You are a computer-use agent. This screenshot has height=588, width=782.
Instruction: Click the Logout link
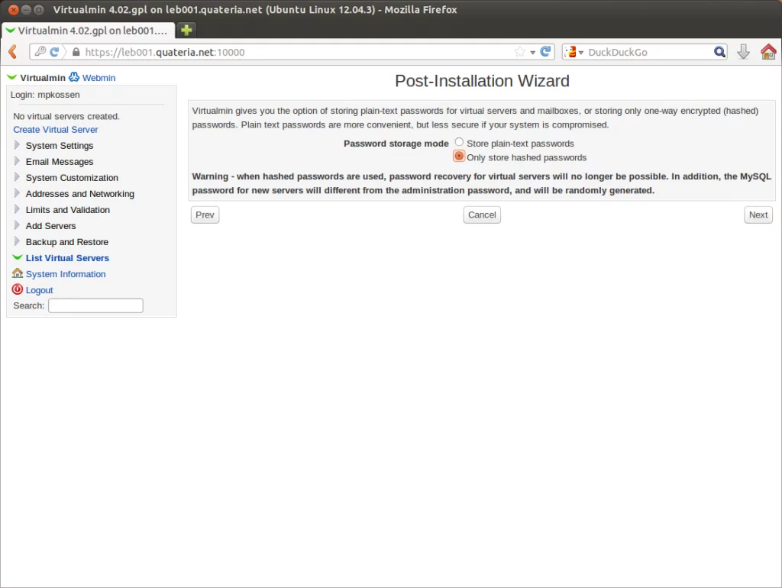tap(40, 290)
